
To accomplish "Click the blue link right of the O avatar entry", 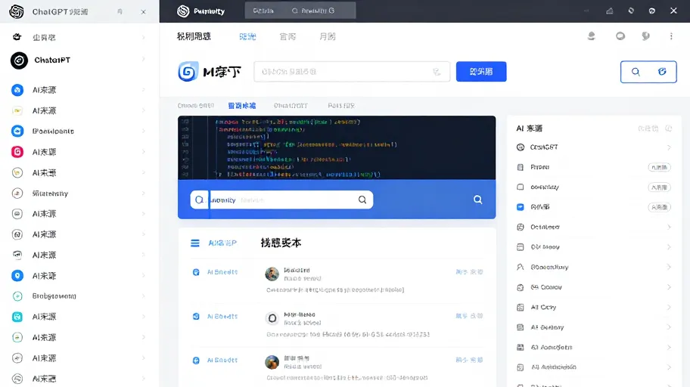I will click(469, 316).
